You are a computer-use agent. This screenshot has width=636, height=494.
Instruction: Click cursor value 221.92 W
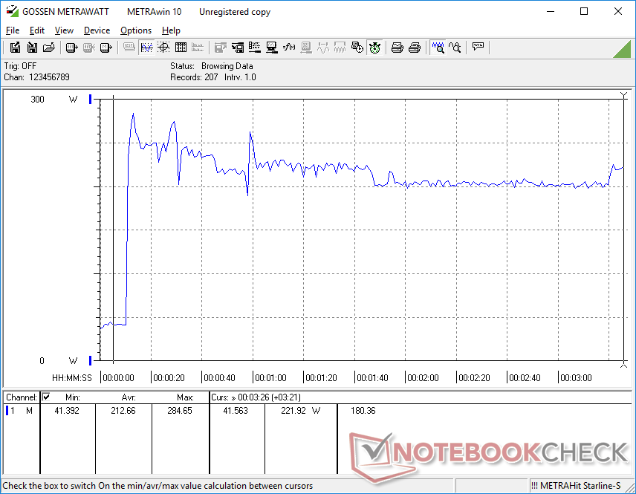click(x=301, y=411)
